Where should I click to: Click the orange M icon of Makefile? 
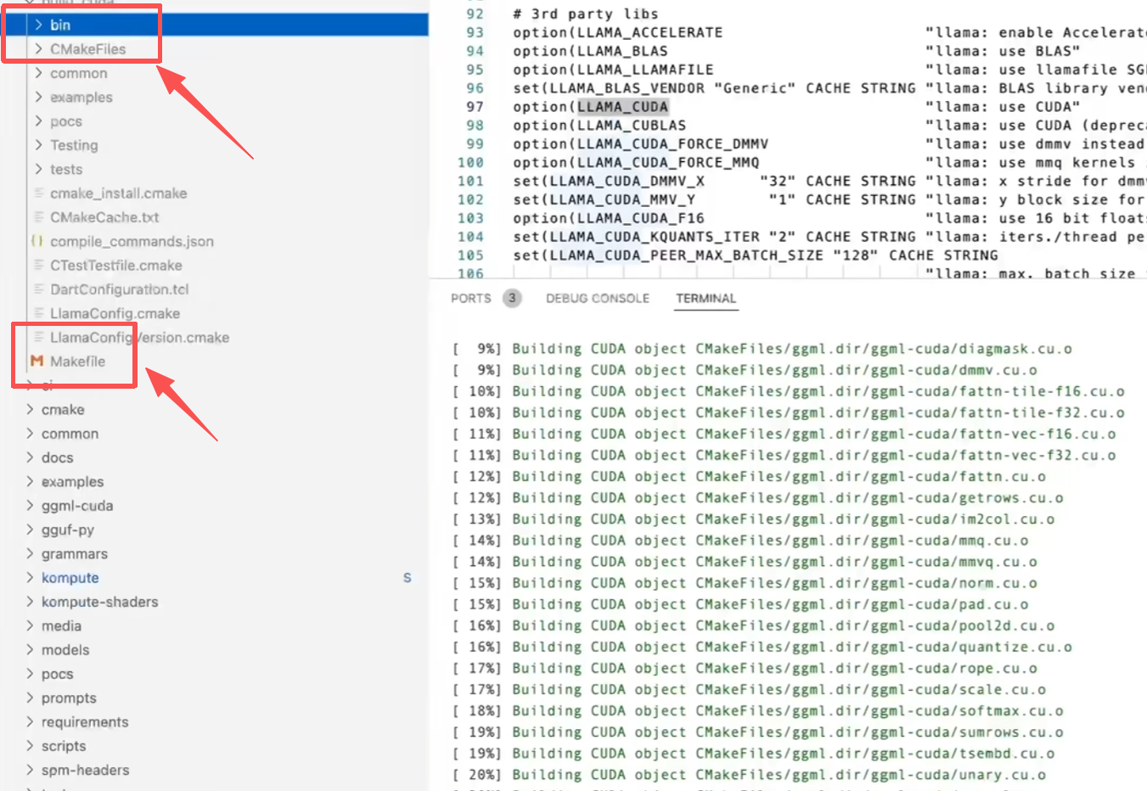coord(37,362)
